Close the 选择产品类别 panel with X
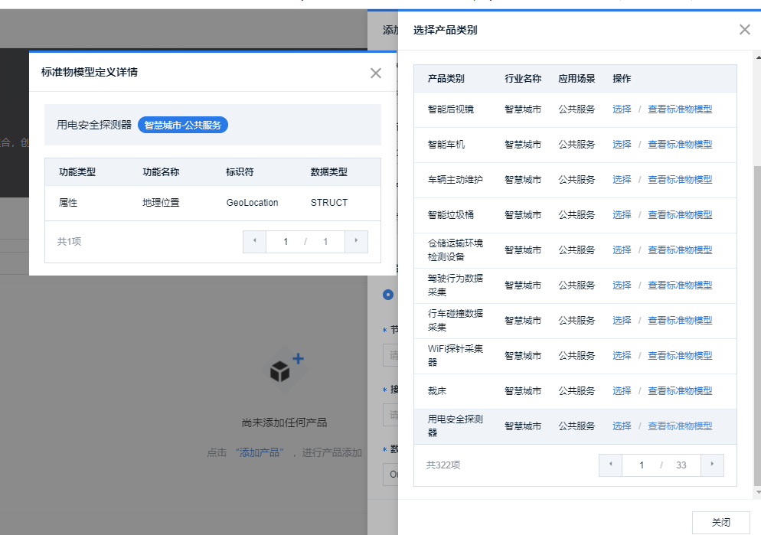 tap(744, 30)
